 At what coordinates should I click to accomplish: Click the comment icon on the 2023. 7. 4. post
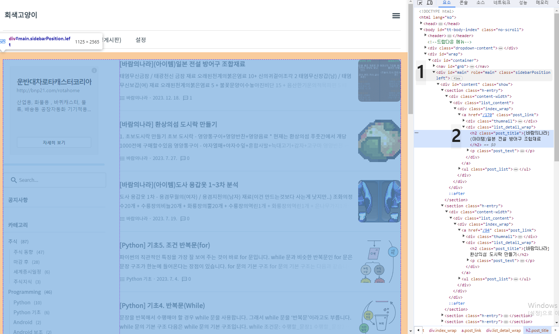pyautogui.click(x=184, y=279)
